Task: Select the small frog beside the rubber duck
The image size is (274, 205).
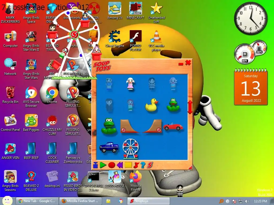Action: tap(173, 105)
